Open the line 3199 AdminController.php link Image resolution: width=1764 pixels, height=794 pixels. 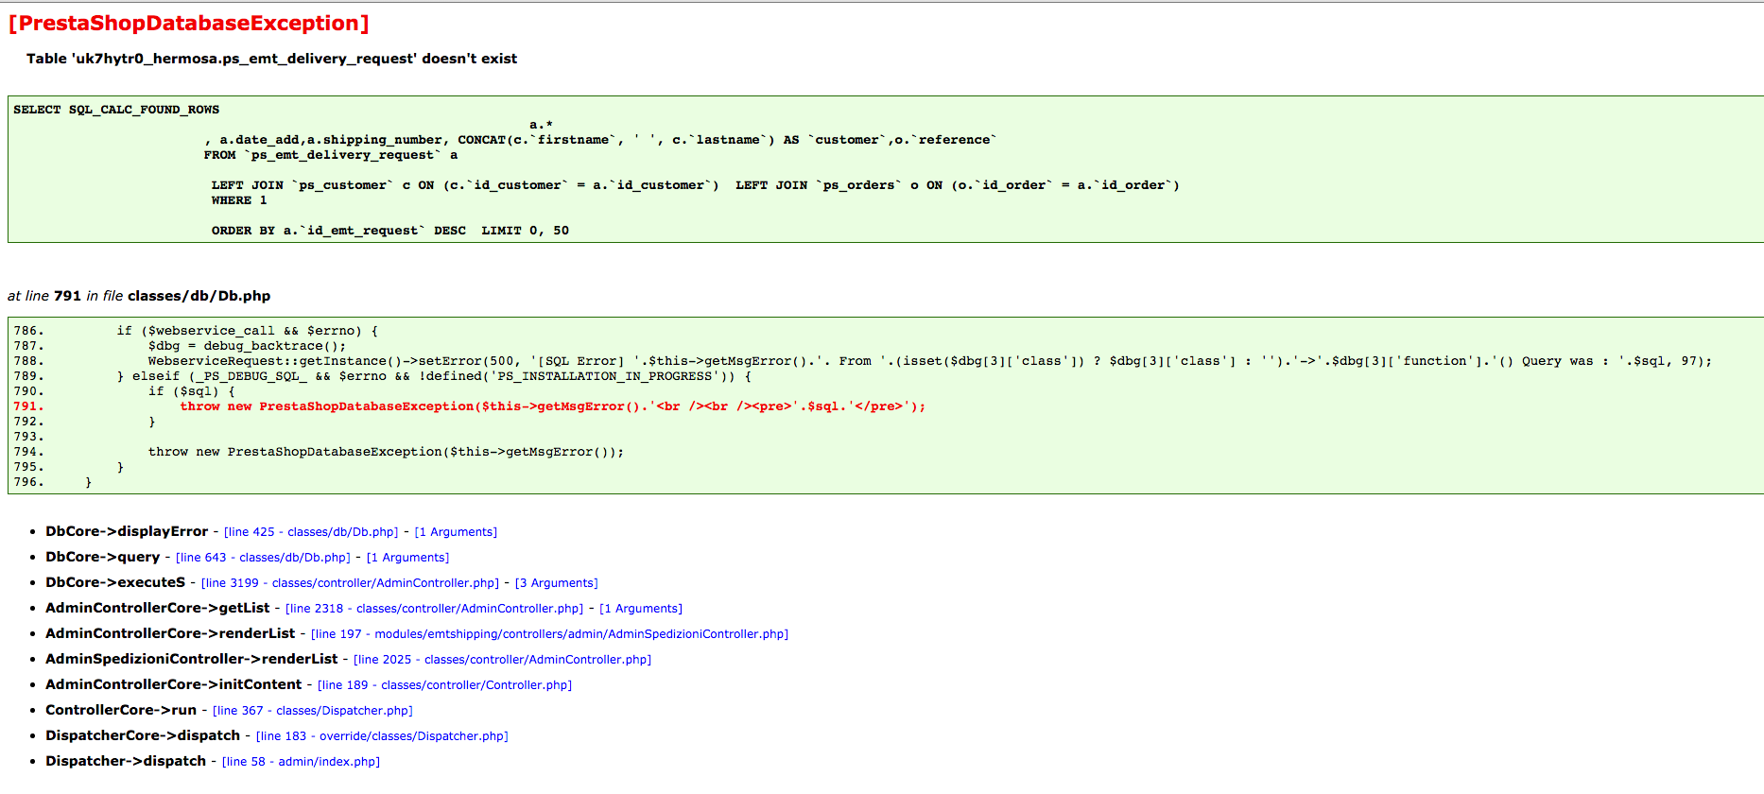tap(350, 583)
